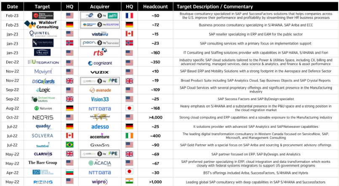Image resolution: width=339 pixels, height=186 pixels.
Task: Select the Target Description / Commentary header
Action: point(215,6)
